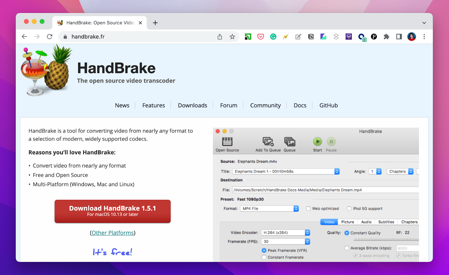The width and height of the screenshot is (449, 275).
Task: Expand the tab search chevron
Action: (424, 23)
